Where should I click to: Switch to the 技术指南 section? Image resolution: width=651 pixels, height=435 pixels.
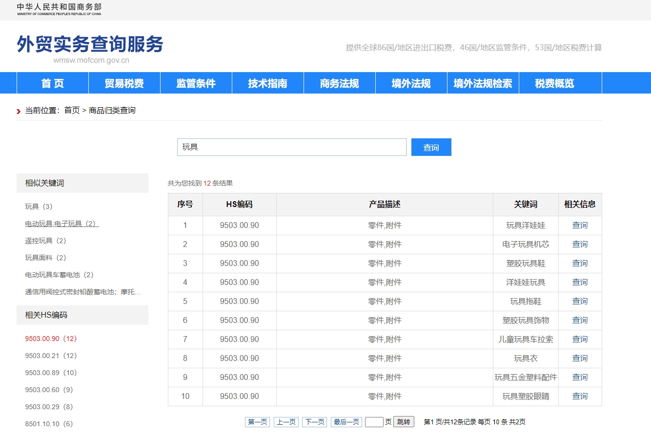(x=267, y=83)
